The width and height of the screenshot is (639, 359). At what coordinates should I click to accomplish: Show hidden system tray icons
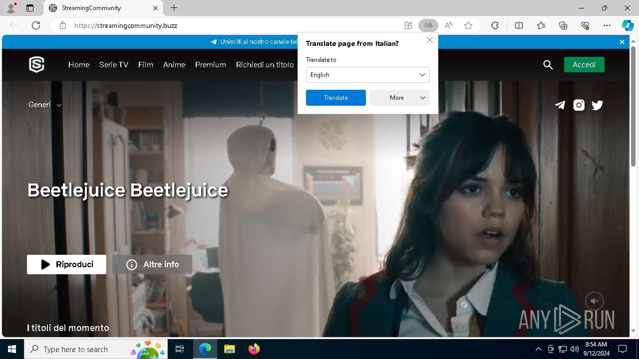tap(538, 349)
